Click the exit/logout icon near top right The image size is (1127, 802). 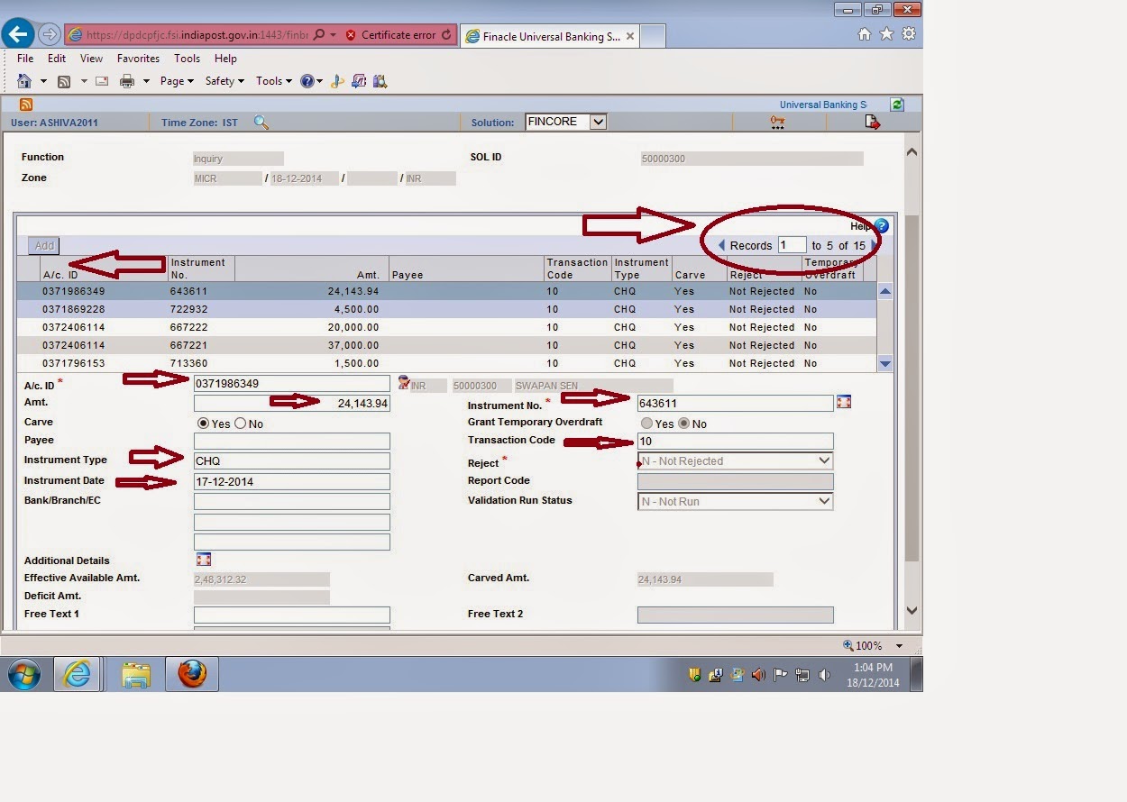[871, 122]
